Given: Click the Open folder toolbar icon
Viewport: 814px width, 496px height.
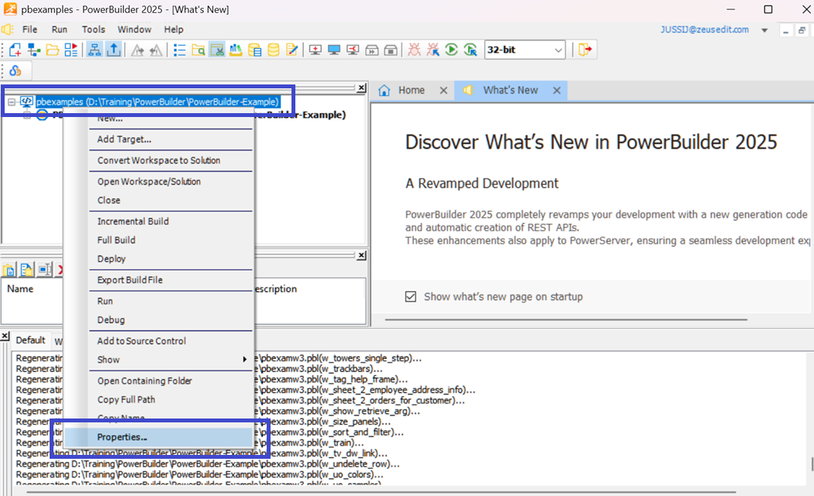Looking at the screenshot, I should coord(53,50).
